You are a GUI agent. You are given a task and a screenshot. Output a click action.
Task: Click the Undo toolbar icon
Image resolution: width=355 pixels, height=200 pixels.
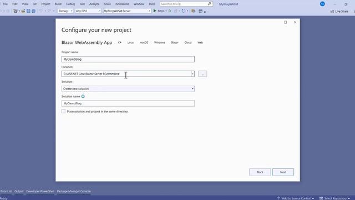point(40,11)
